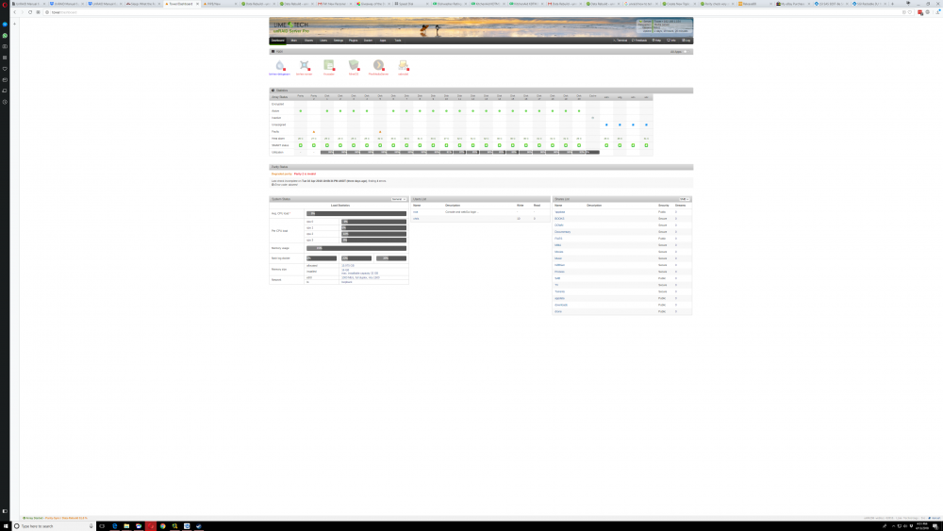Click the Windows taskbar search box
This screenshot has height=531, width=943.
53,526
